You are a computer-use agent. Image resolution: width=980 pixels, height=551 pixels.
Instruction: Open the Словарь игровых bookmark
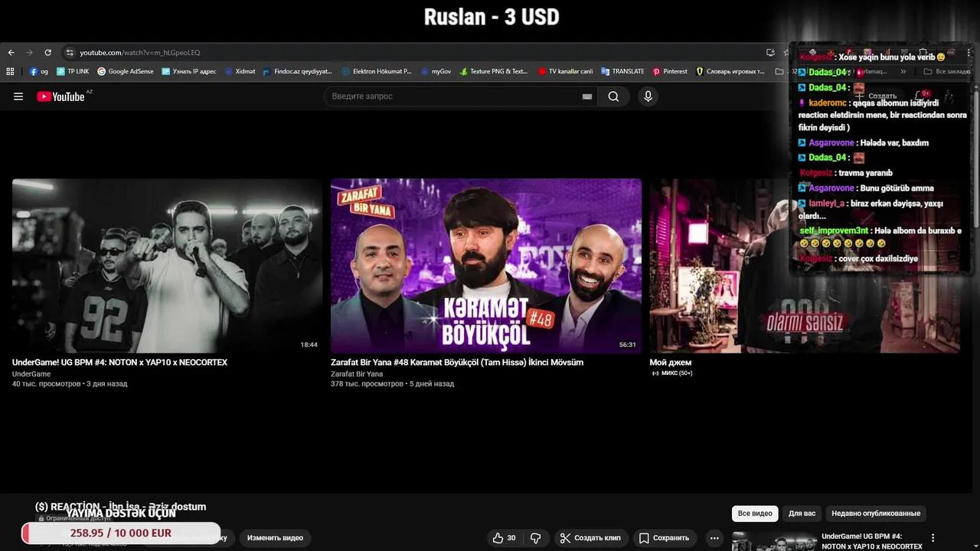[x=730, y=71]
